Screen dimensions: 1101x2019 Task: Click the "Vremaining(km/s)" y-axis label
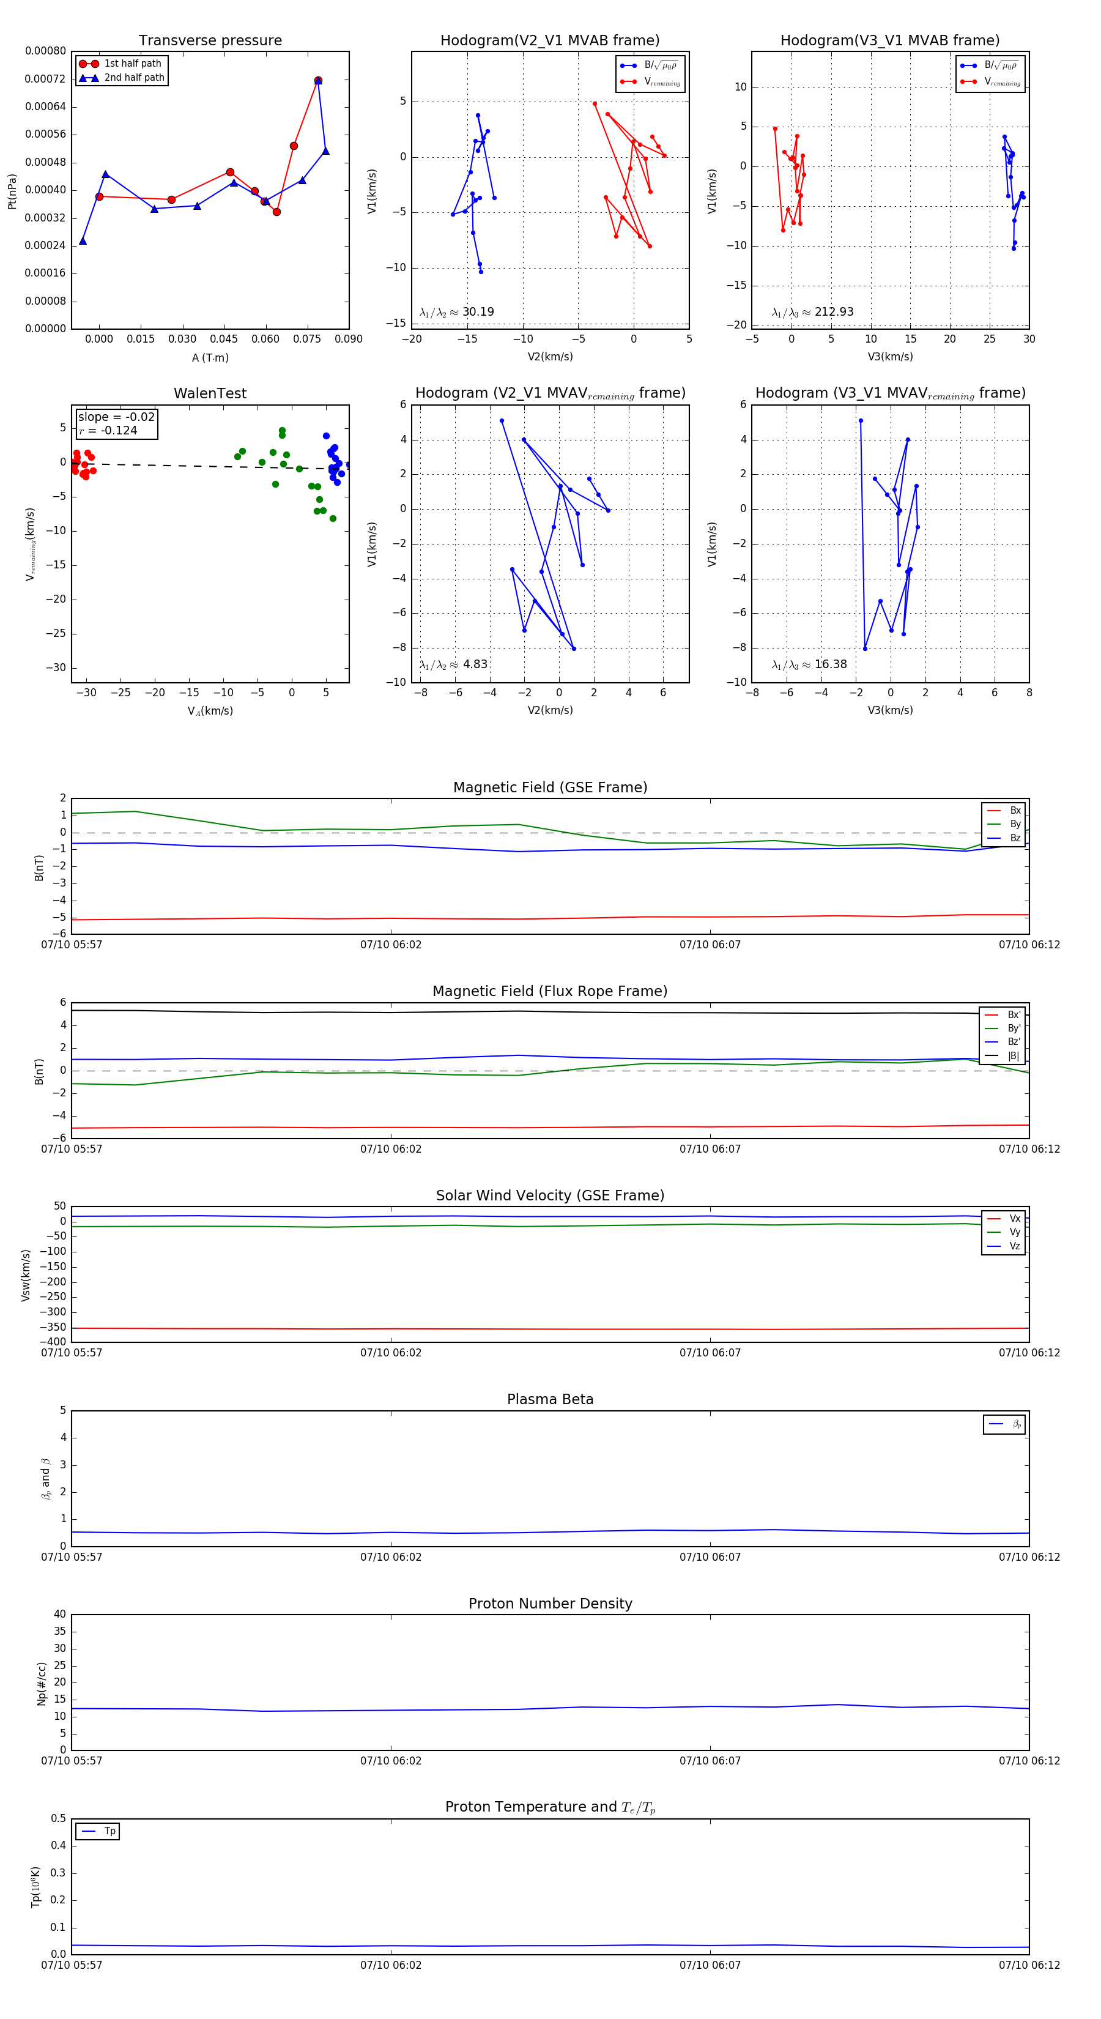30,544
